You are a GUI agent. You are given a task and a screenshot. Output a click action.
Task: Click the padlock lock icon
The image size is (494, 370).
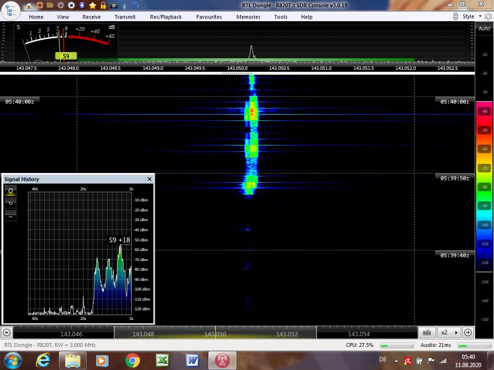pos(103,5)
